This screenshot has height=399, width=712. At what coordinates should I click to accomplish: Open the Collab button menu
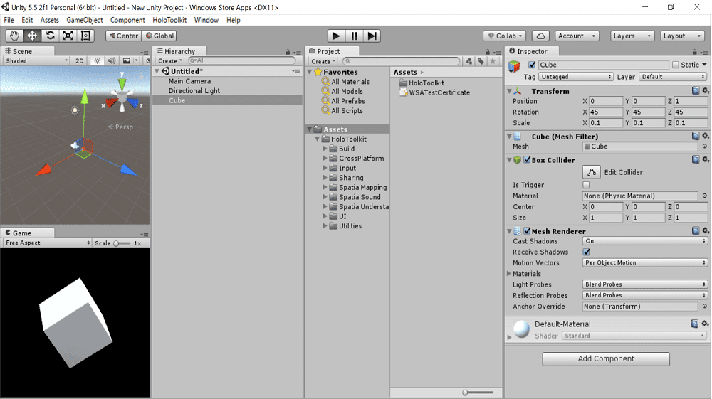tap(505, 36)
